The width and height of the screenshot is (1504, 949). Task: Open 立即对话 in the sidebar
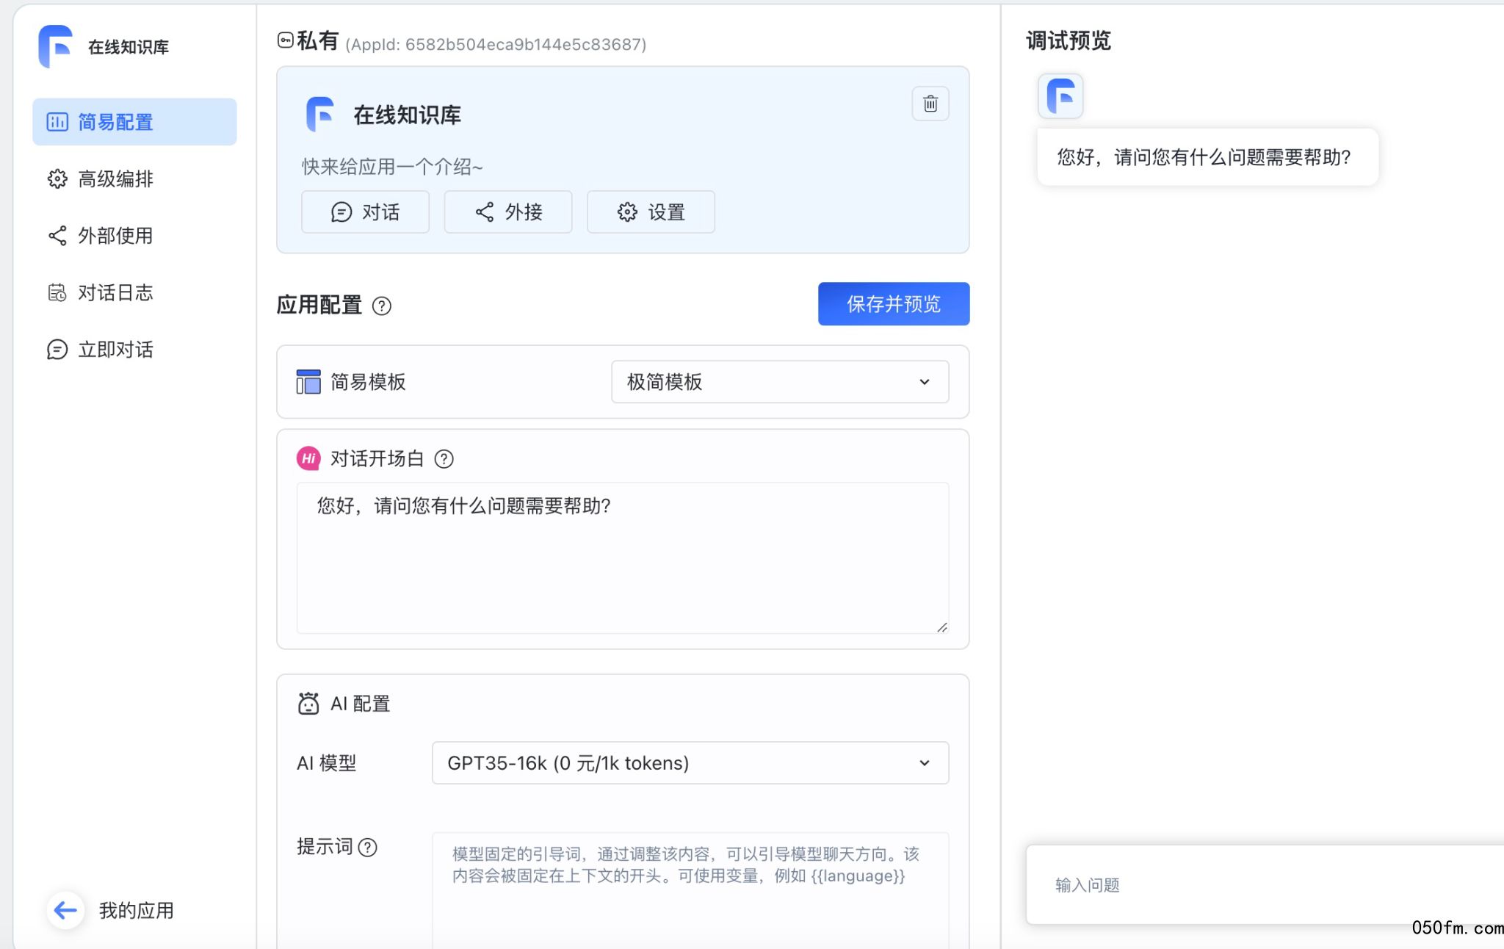[x=115, y=350]
